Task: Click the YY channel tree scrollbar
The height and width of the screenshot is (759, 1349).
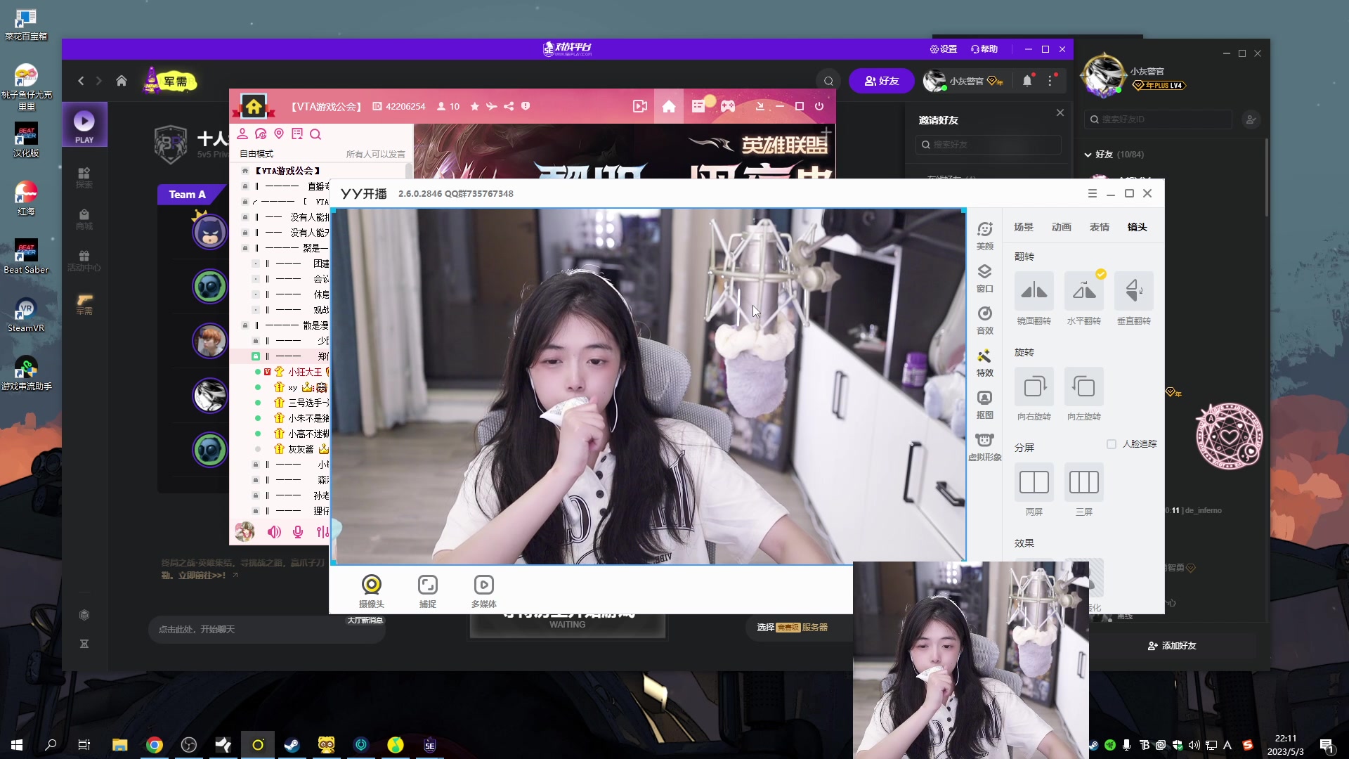Action: [409, 171]
